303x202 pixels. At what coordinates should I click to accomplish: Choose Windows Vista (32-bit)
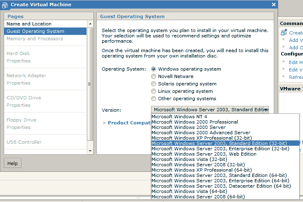pyautogui.click(x=225, y=159)
